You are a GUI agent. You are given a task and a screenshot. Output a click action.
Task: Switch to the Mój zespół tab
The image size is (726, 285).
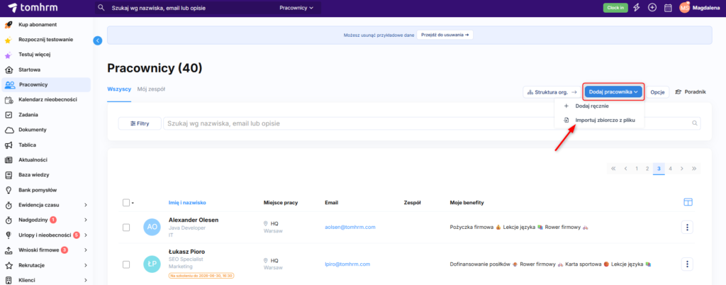tap(152, 89)
